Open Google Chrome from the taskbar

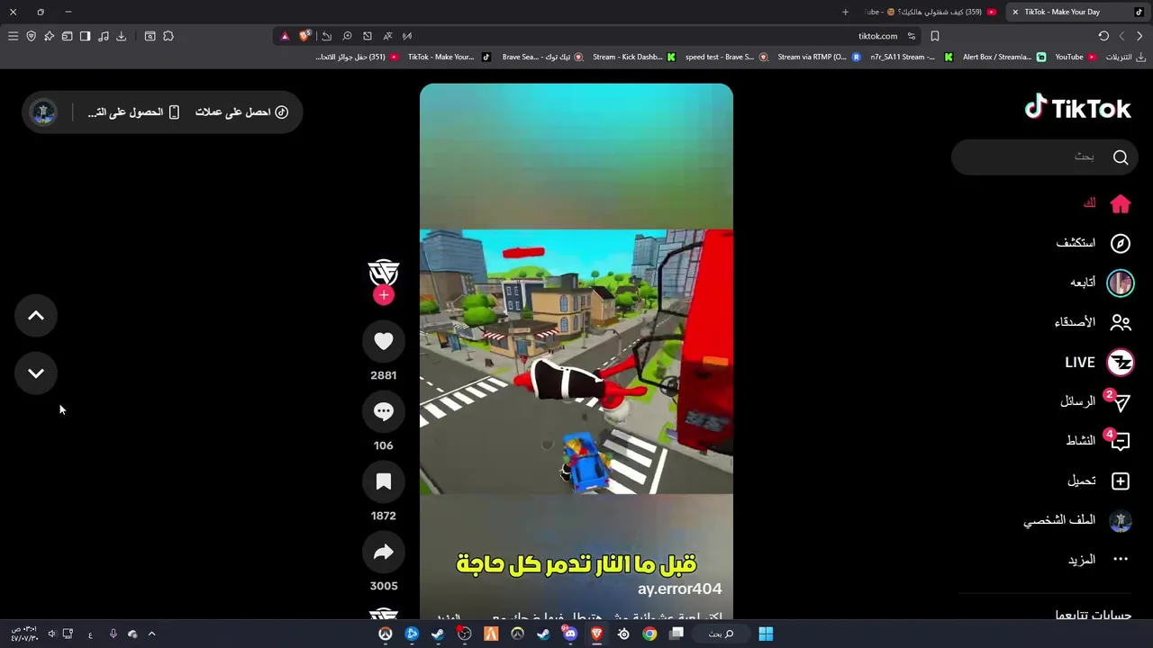point(649,634)
